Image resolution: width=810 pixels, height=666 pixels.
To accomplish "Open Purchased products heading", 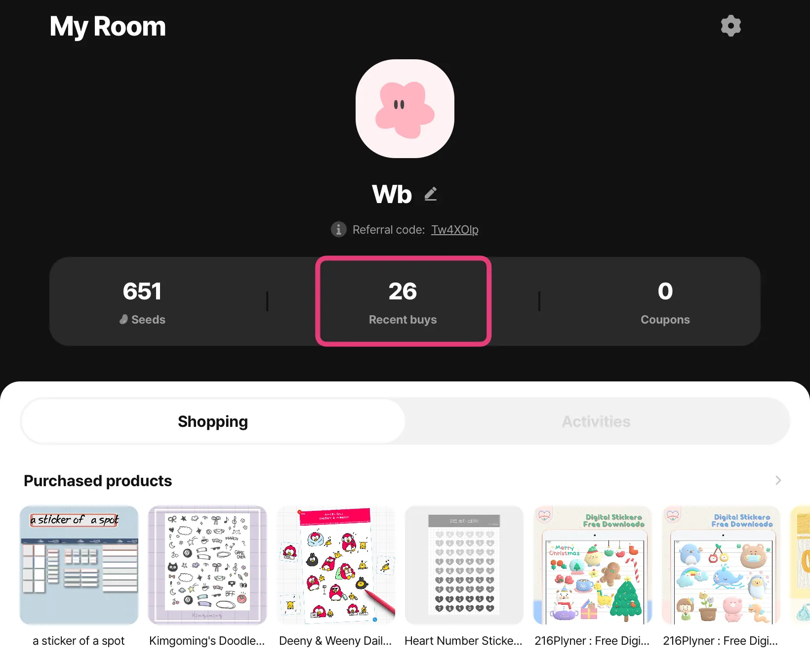I will (x=98, y=481).
